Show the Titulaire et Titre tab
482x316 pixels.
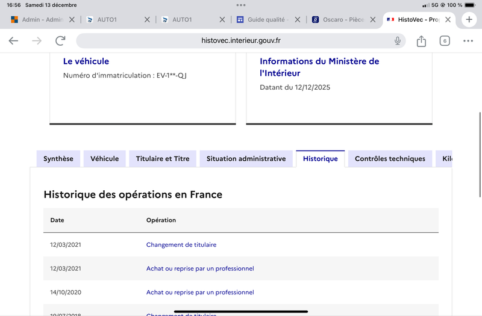click(x=163, y=159)
